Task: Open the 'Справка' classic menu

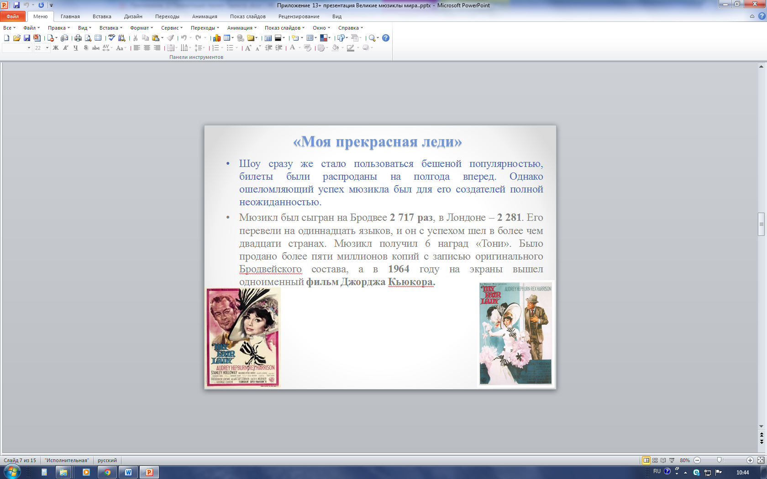Action: (351, 28)
